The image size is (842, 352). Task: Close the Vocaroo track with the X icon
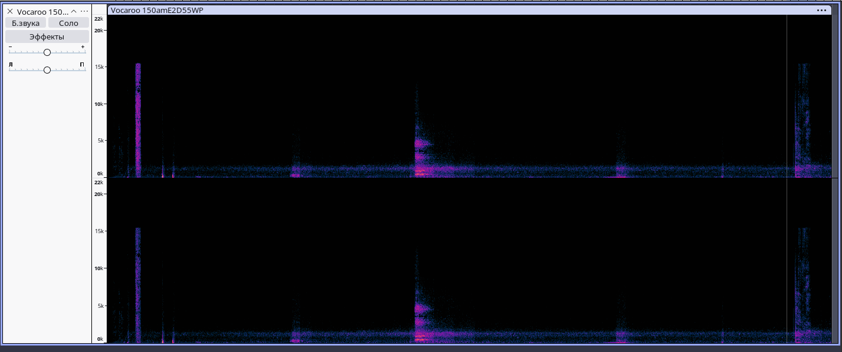pos(9,11)
